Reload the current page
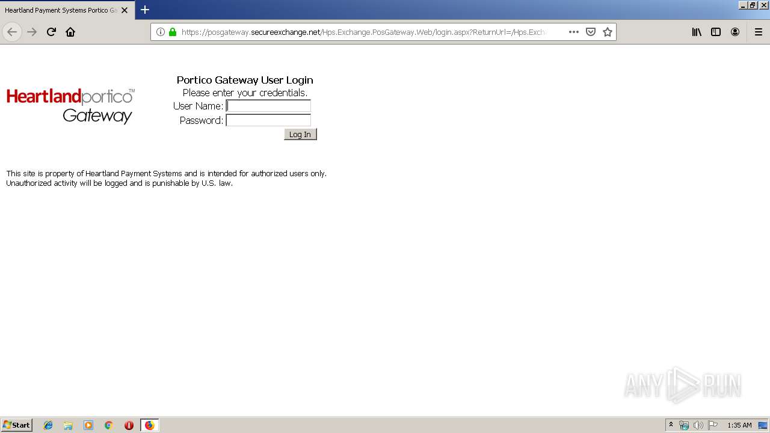 click(51, 32)
